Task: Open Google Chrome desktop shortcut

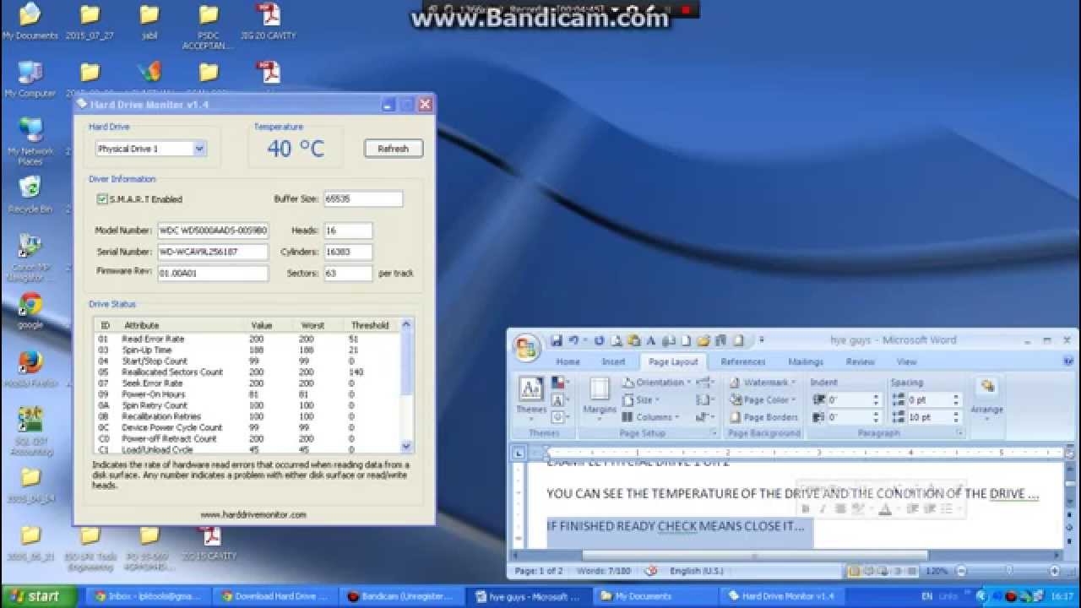Action: pyautogui.click(x=30, y=310)
